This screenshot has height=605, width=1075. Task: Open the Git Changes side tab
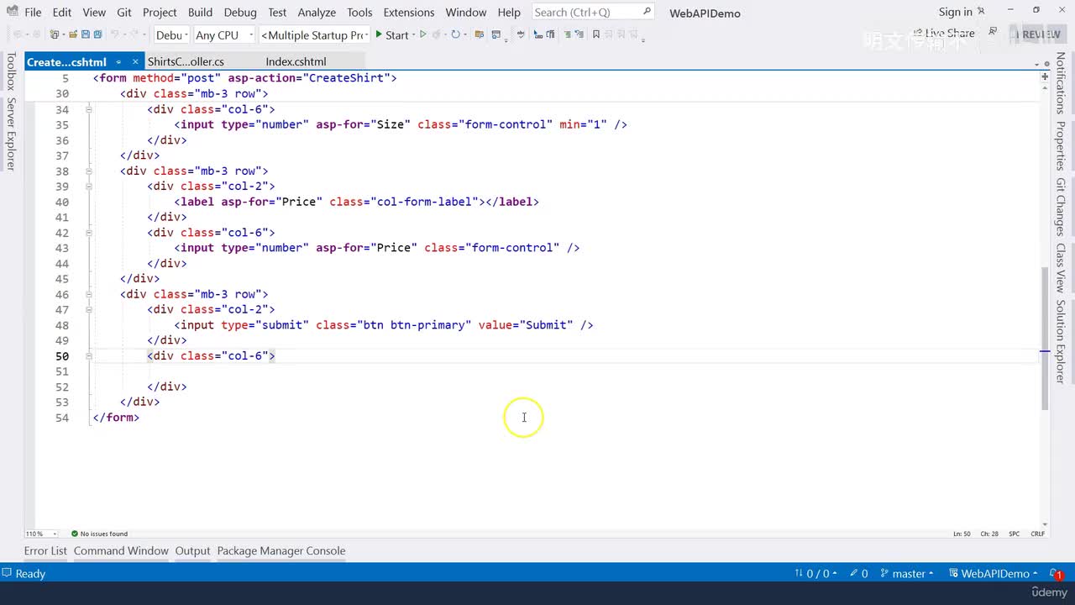[x=1061, y=207]
